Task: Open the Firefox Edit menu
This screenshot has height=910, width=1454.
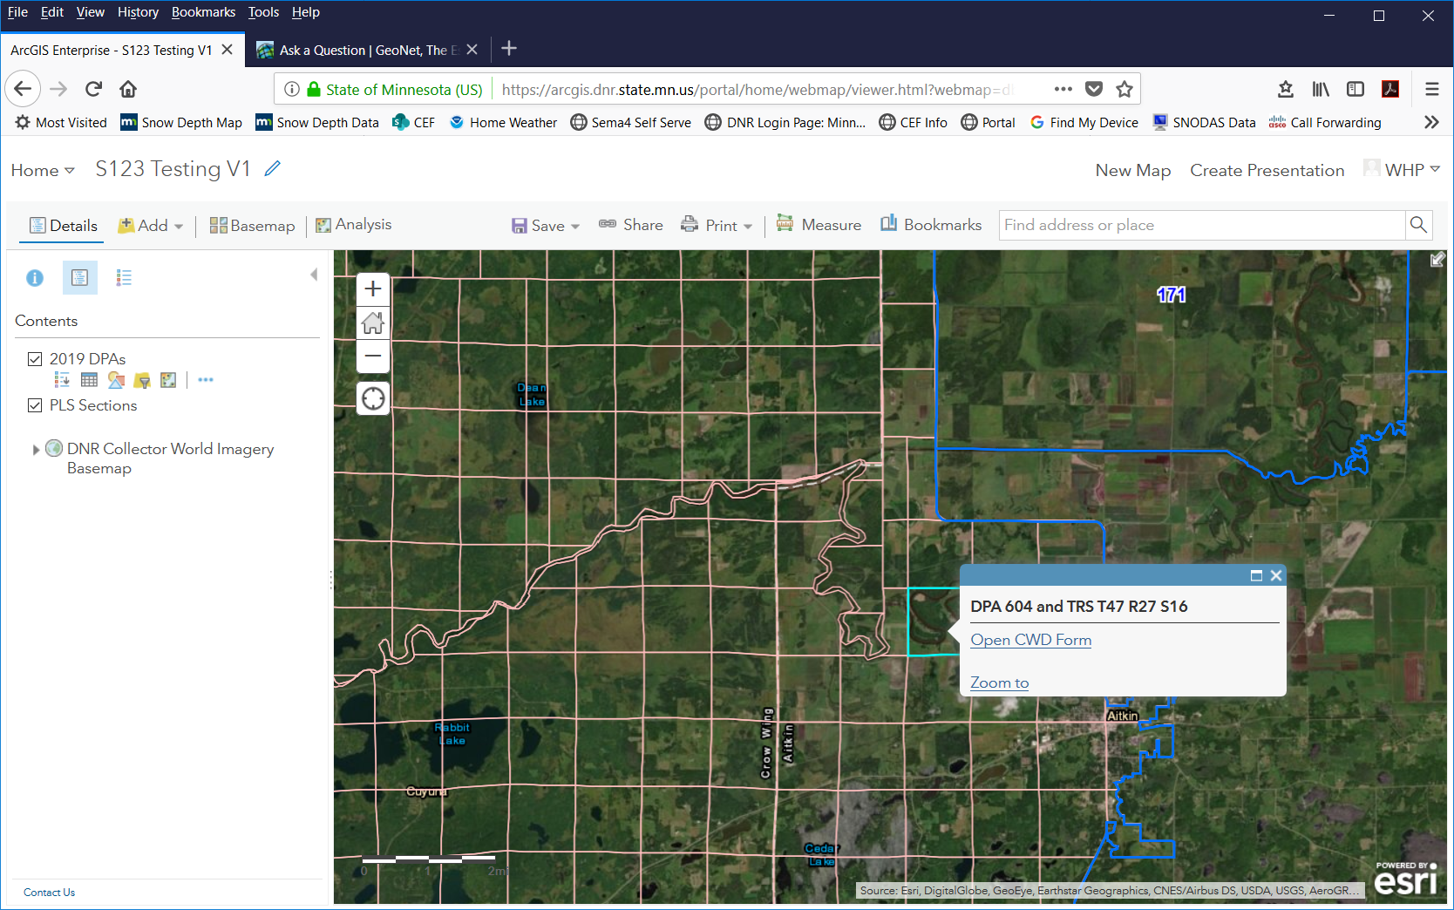Action: 52,12
